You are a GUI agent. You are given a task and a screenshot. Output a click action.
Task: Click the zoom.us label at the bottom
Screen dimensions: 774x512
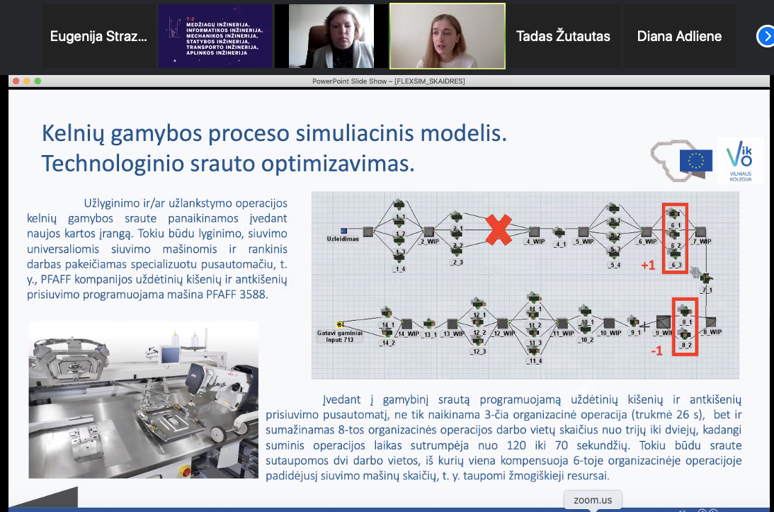[x=593, y=500]
